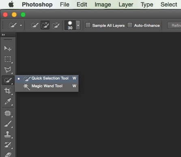Select the Clone Stamp tool
This screenshot has height=157, width=181.
(x=8, y=134)
